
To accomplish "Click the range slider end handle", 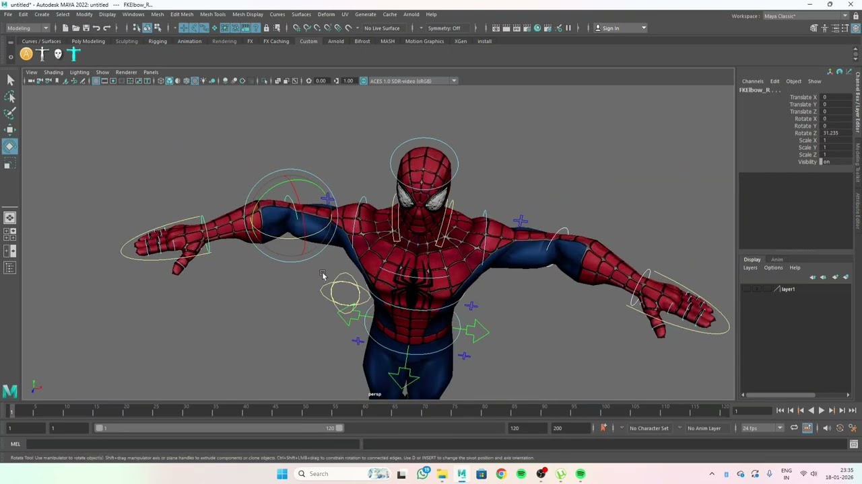I will coord(339,428).
